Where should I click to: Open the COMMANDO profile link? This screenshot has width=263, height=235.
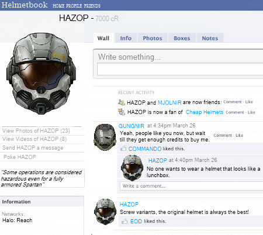click(x=145, y=149)
